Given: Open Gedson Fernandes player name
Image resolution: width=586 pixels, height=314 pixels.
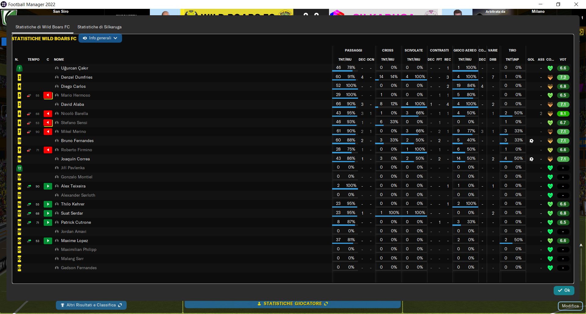Looking at the screenshot, I should coord(79,268).
